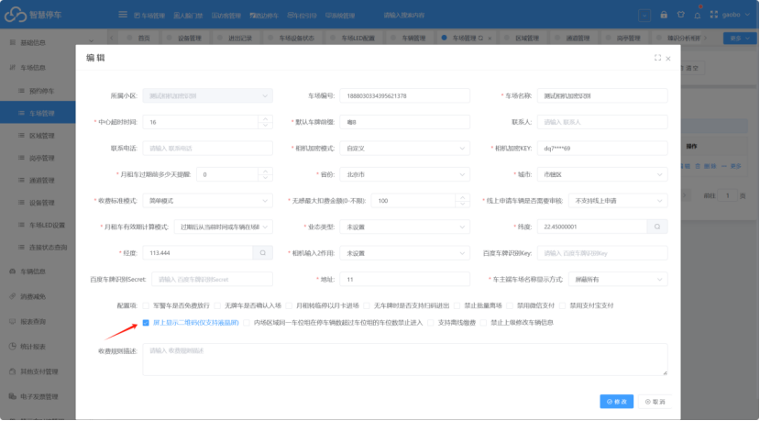
Task: Open 相机输入2作用 dropdown
Action: (x=404, y=253)
